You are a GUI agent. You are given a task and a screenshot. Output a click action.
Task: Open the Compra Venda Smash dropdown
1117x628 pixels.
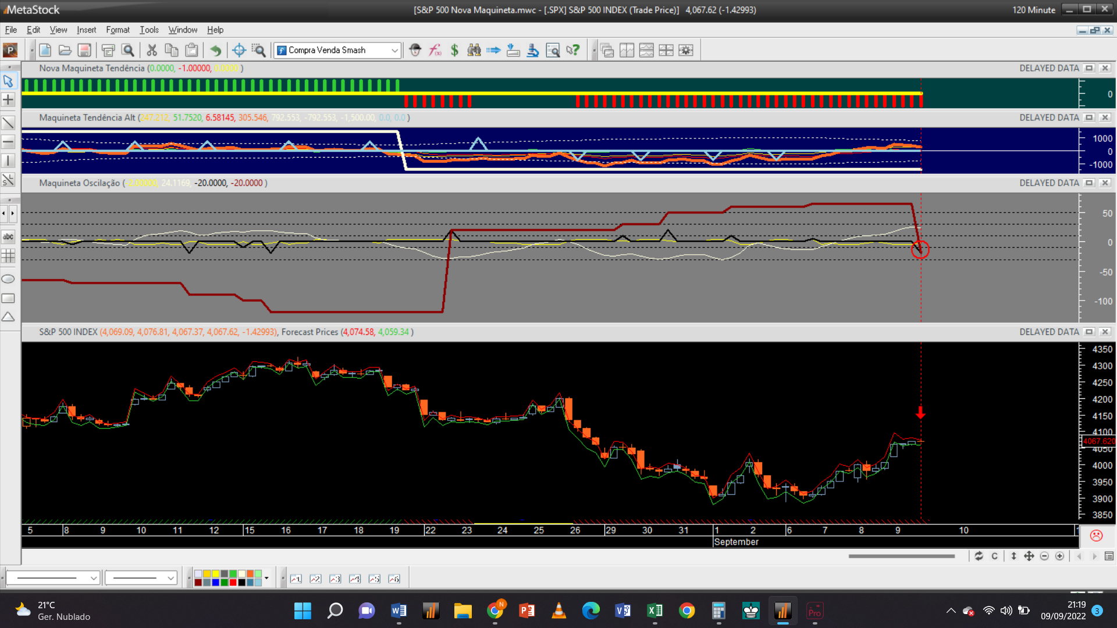click(x=394, y=51)
